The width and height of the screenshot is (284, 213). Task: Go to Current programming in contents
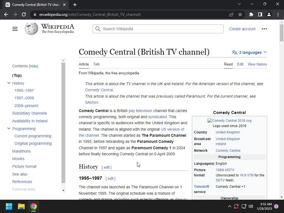[33, 136]
